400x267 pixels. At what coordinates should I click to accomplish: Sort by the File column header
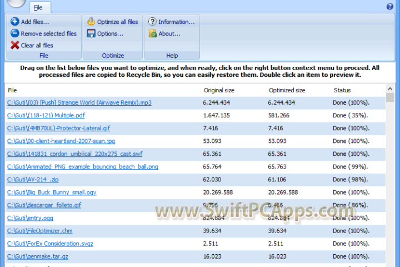(12, 90)
